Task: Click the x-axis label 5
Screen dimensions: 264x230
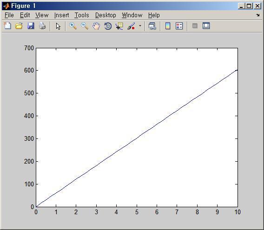Action: point(137,212)
